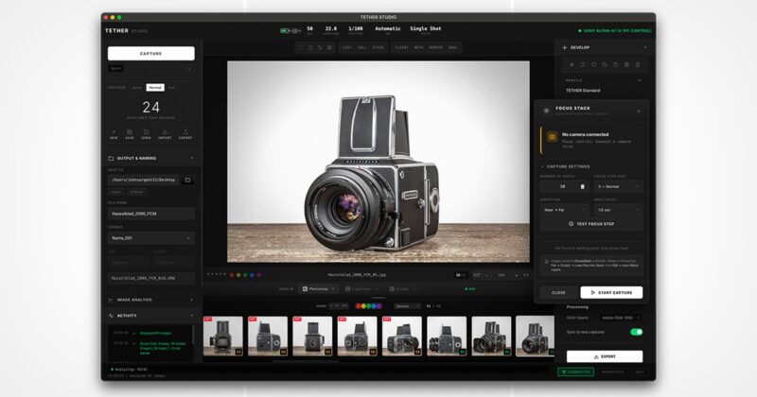The width and height of the screenshot is (757, 397).
Task: Click the Image Analysis histogram icon
Action: (x=111, y=300)
